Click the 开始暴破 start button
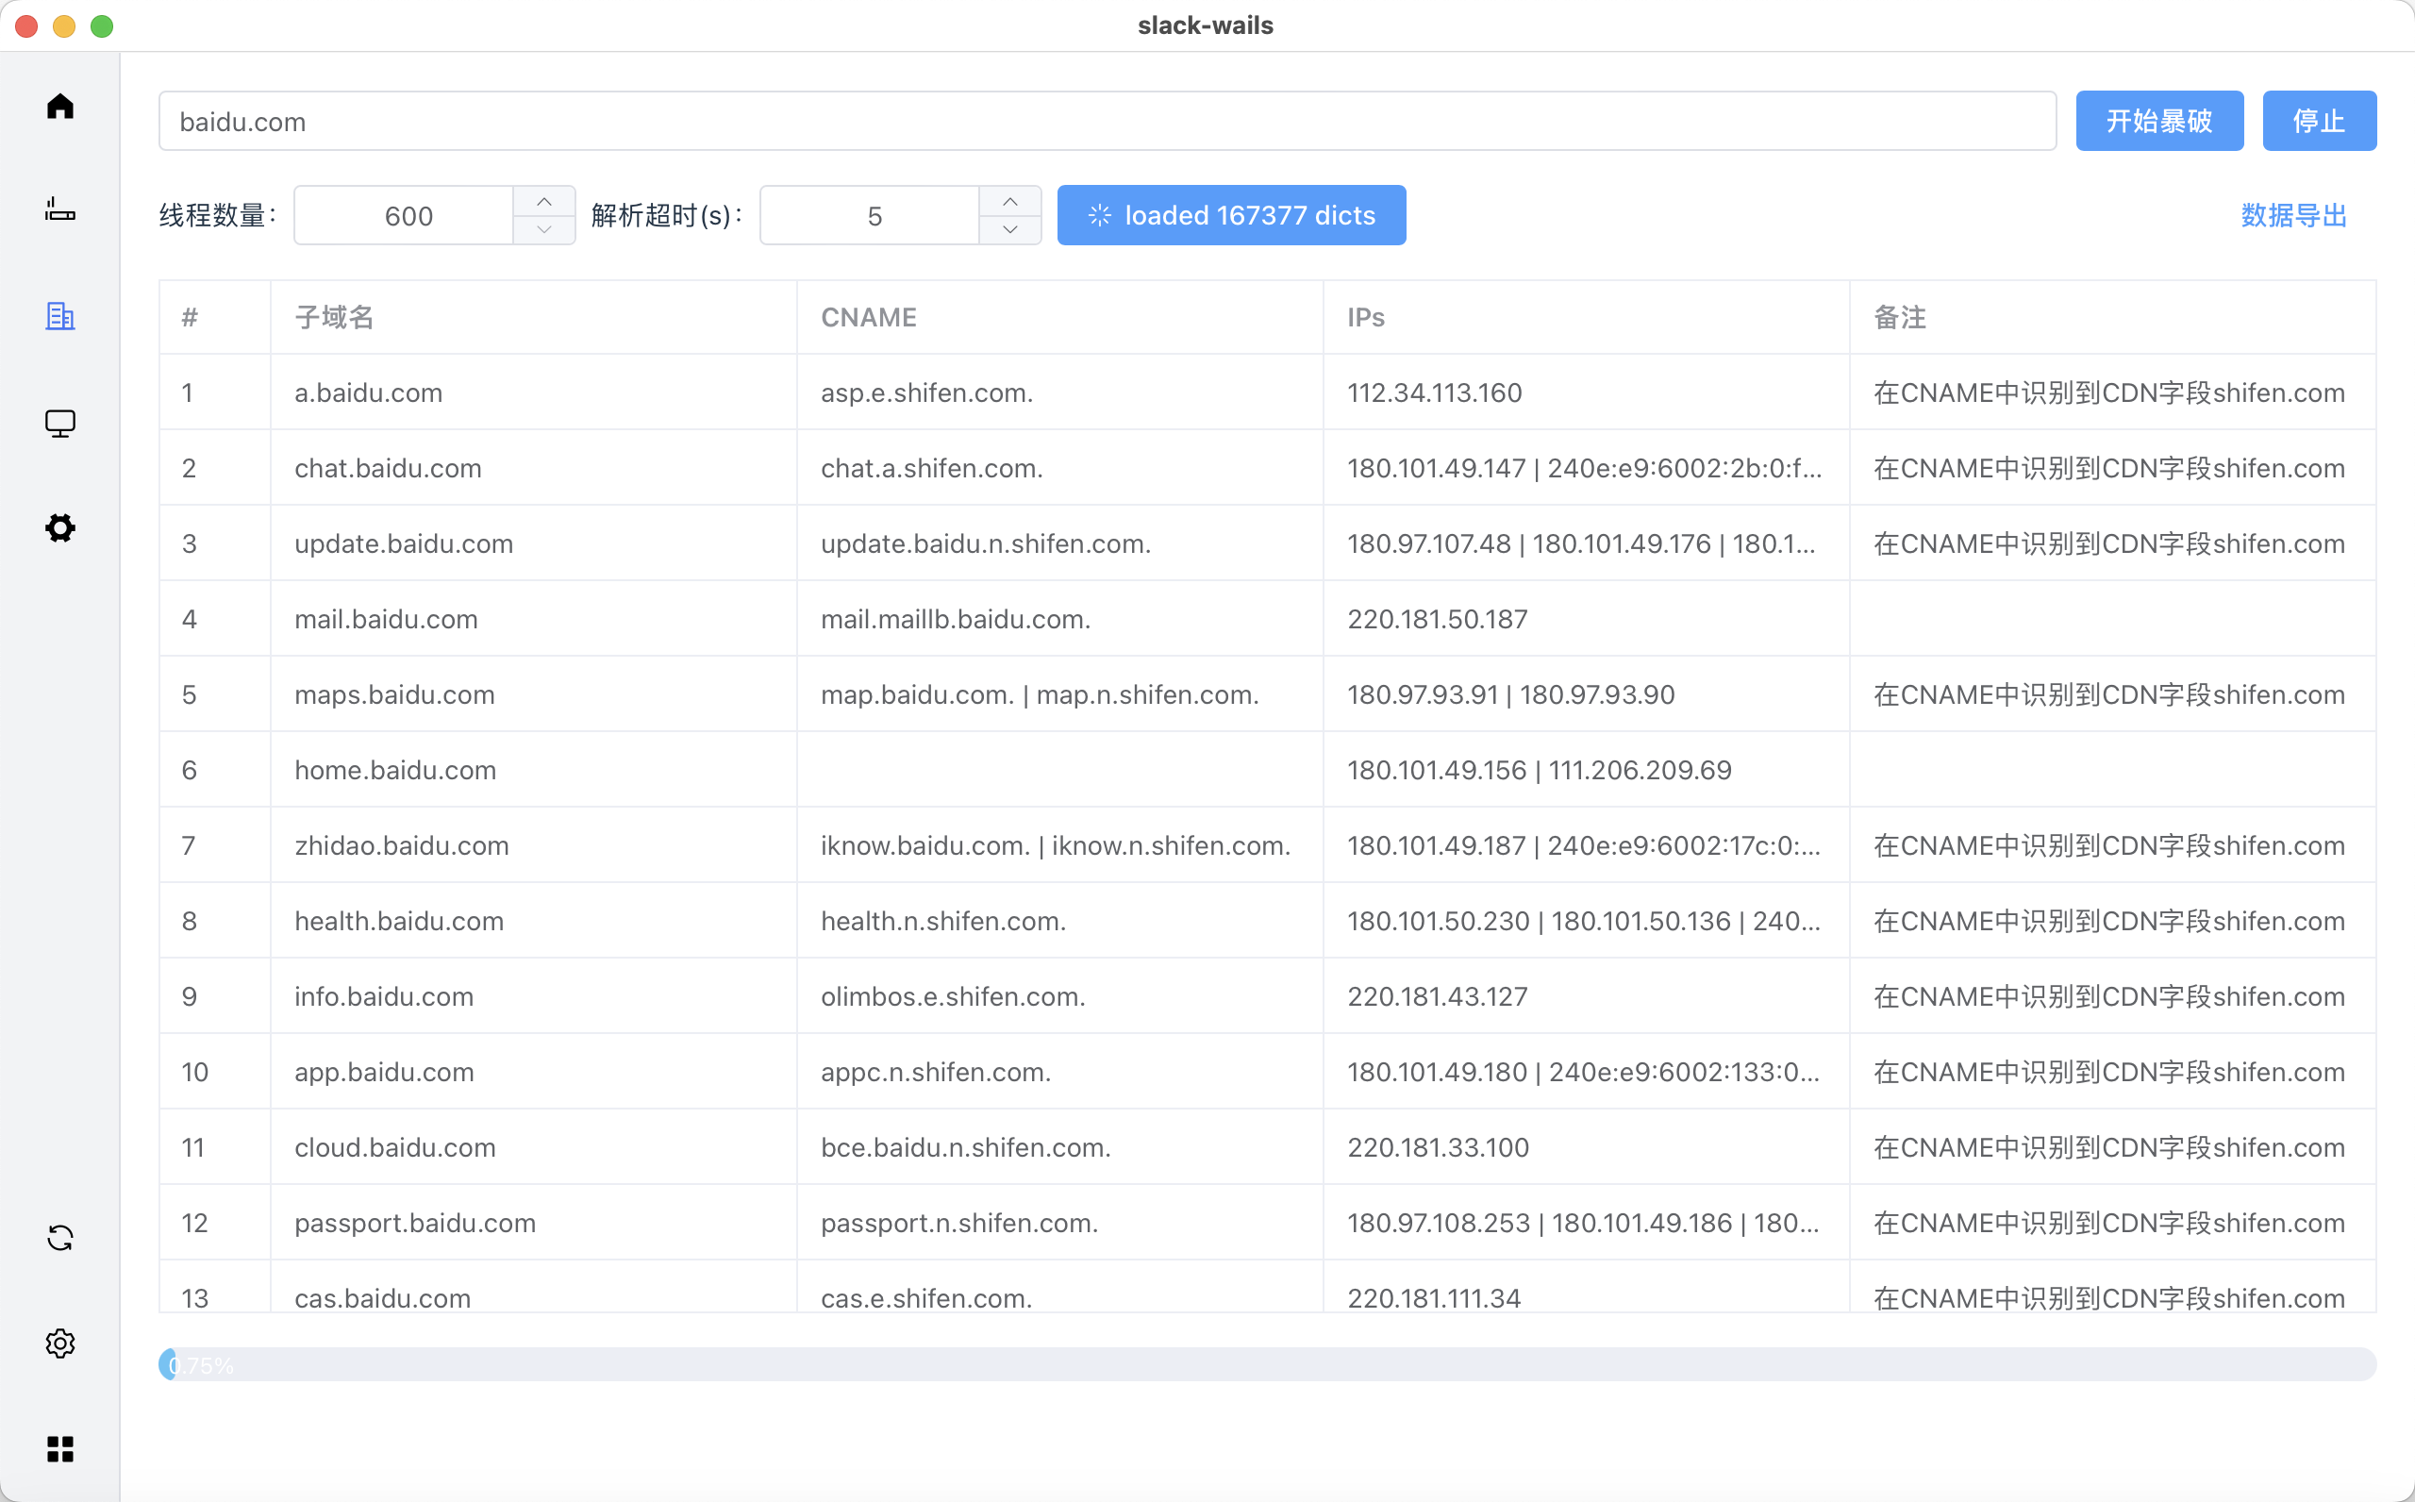 [2158, 121]
